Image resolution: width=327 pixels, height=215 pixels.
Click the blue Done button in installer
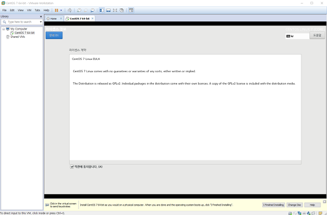pos(54,36)
